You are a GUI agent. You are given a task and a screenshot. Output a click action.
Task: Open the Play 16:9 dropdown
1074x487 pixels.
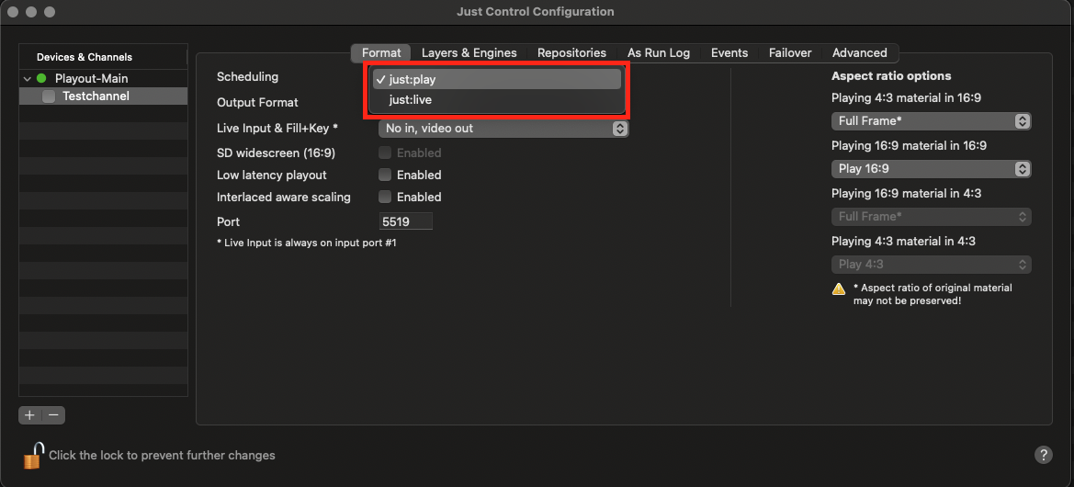coord(931,168)
